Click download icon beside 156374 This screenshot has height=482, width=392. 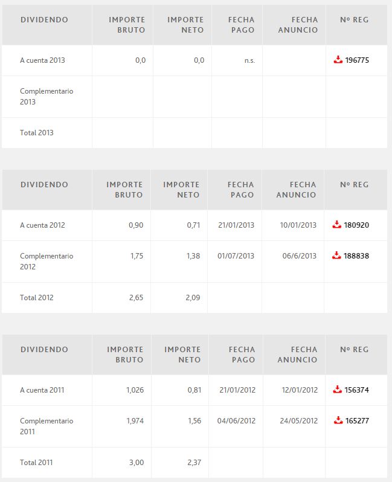click(x=337, y=390)
